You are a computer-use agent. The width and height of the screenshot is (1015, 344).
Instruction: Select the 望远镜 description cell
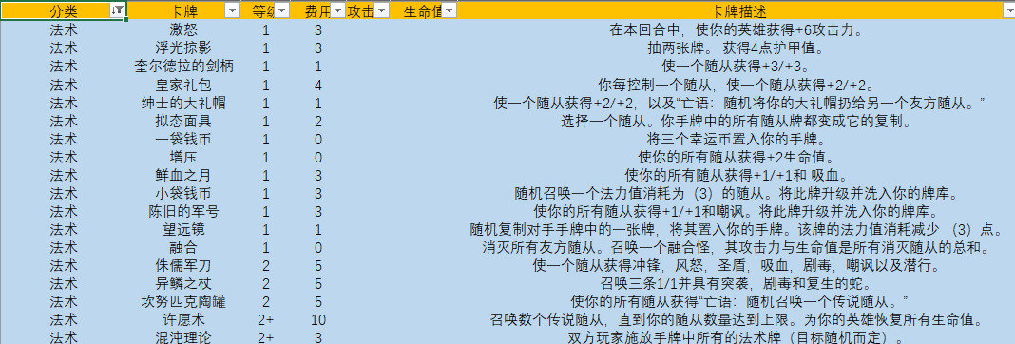pyautogui.click(x=736, y=229)
